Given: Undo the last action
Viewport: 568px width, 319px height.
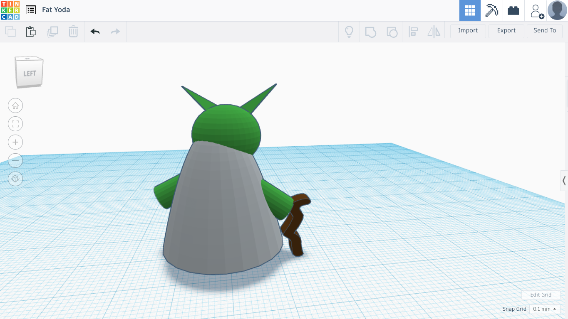Looking at the screenshot, I should (95, 32).
